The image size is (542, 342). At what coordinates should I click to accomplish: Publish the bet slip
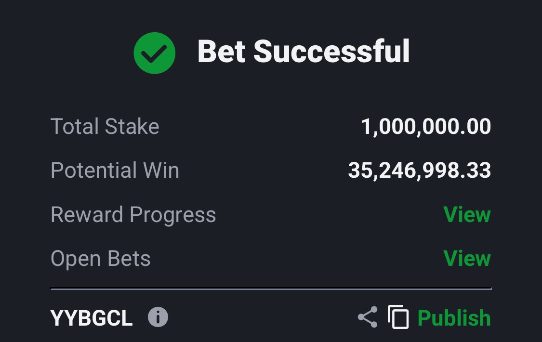454,318
